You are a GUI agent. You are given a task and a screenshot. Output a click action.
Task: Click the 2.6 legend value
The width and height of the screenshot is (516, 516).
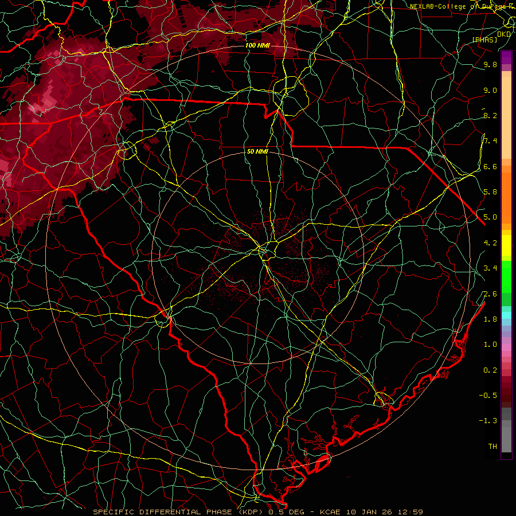tap(490, 294)
